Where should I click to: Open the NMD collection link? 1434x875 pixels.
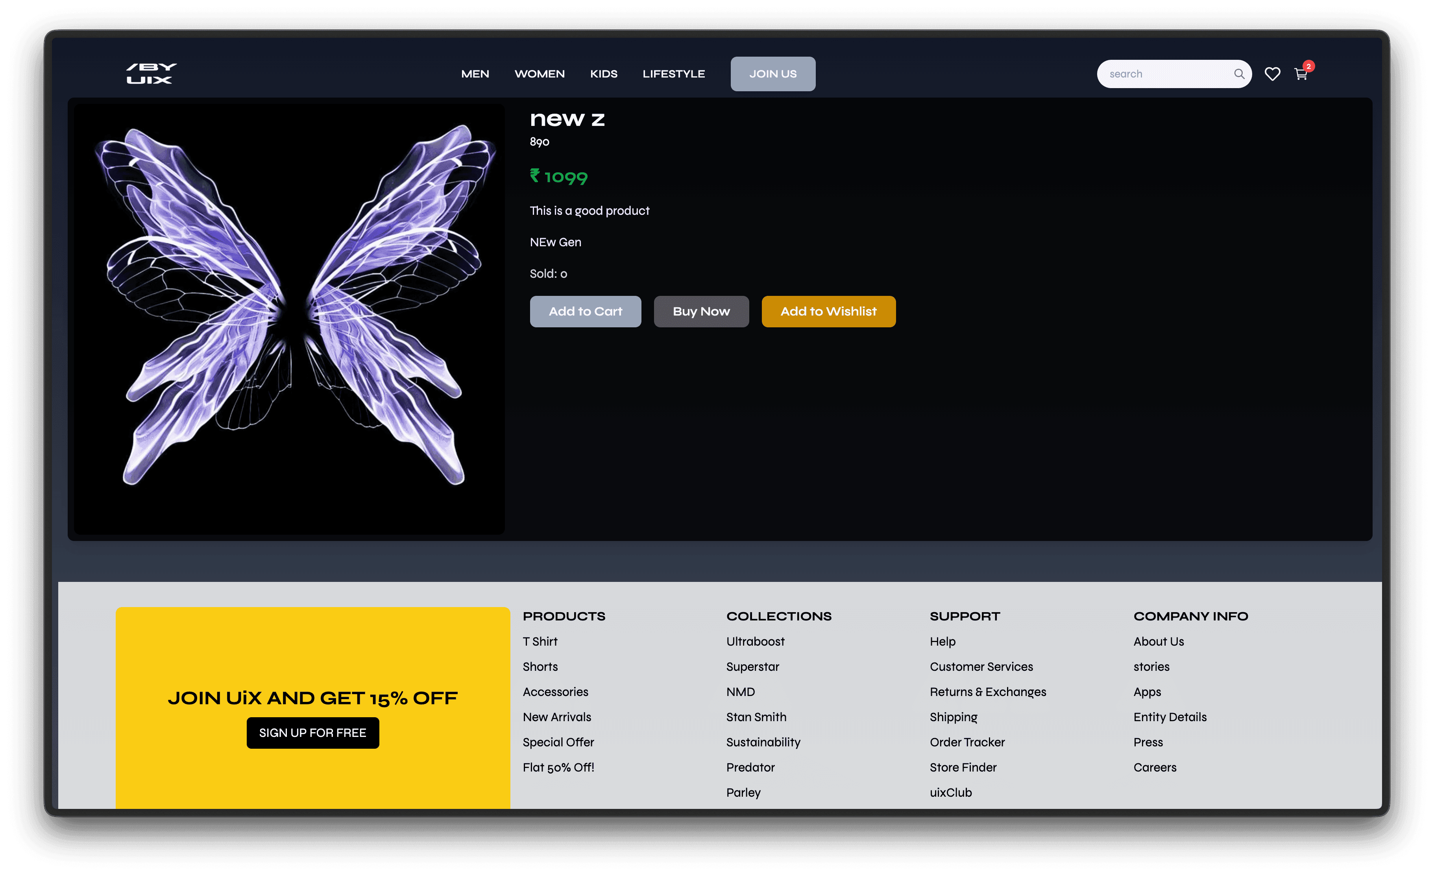pos(740,692)
